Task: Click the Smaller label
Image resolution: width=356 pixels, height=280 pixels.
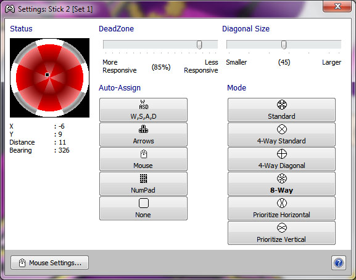Action: [236, 62]
